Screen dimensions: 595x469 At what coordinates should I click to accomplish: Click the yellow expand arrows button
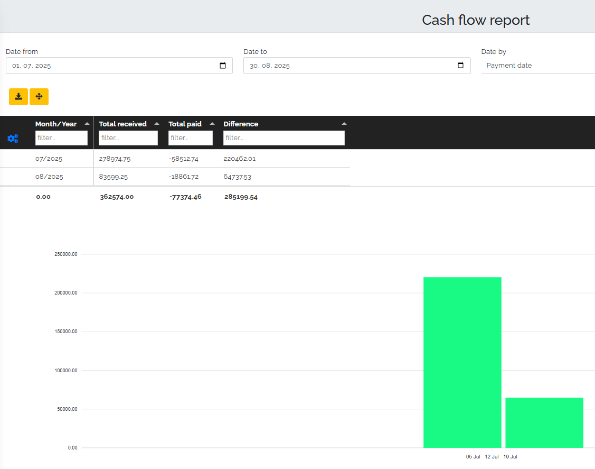(39, 97)
